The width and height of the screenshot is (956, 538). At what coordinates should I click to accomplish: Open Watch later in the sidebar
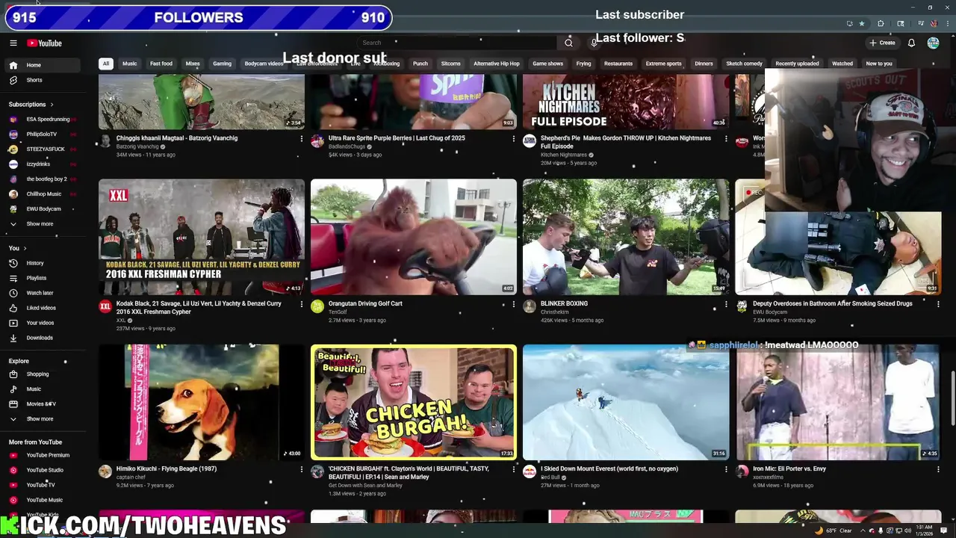point(43,293)
